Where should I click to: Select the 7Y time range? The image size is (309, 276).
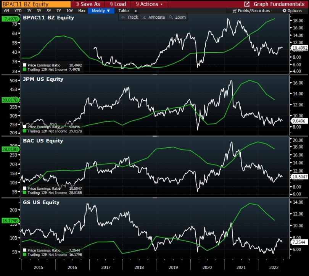58,11
